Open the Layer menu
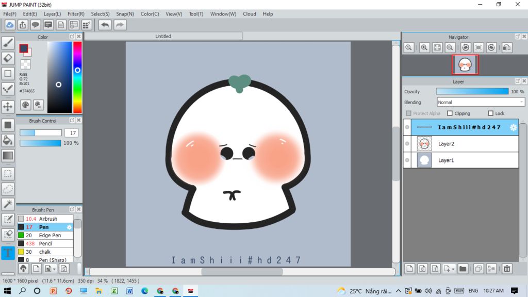The image size is (528, 297). click(x=52, y=14)
